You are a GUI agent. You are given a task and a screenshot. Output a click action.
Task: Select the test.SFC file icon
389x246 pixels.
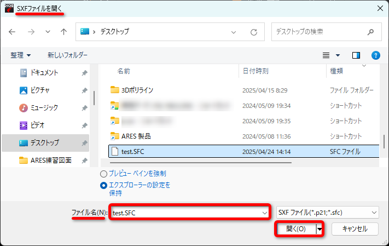(x=114, y=151)
